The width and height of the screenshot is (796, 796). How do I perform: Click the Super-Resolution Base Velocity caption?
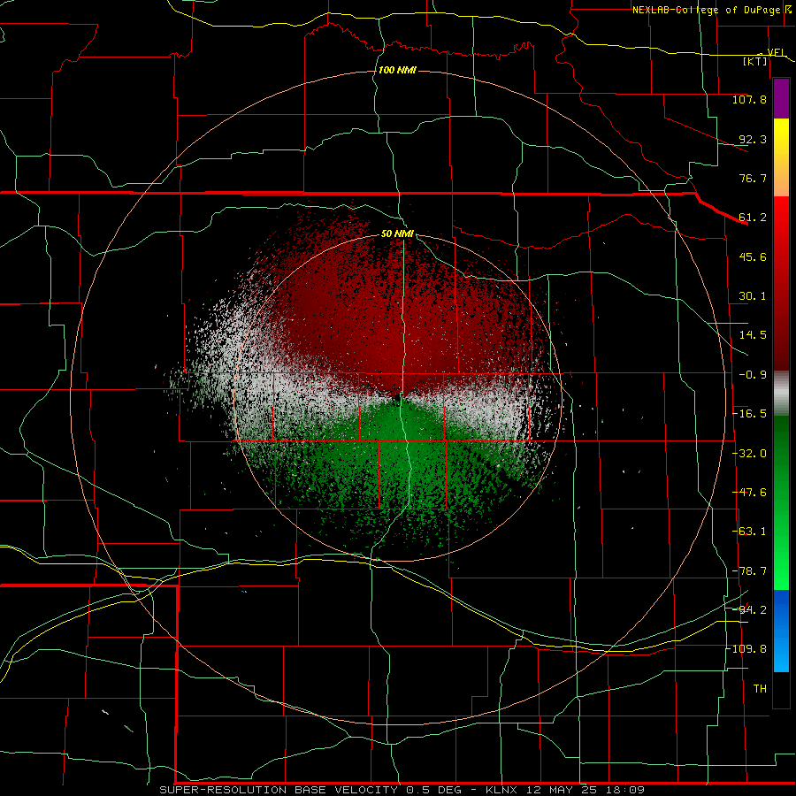[402, 790]
